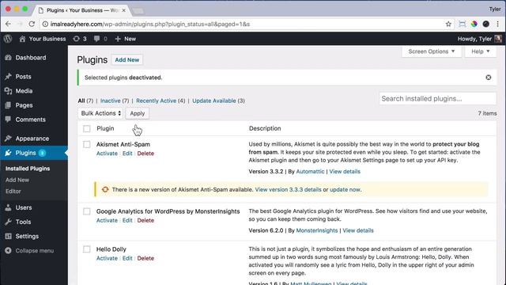Viewport: 506px width, 285px height.
Task: Open plugin Editor submenu item
Action: pos(13,192)
